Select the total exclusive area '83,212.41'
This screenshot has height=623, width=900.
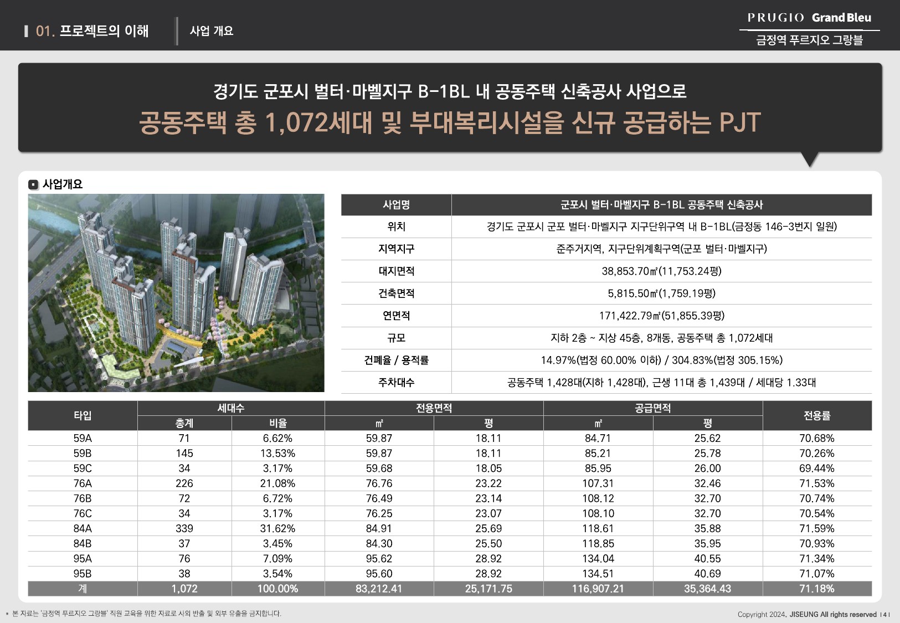click(x=379, y=589)
